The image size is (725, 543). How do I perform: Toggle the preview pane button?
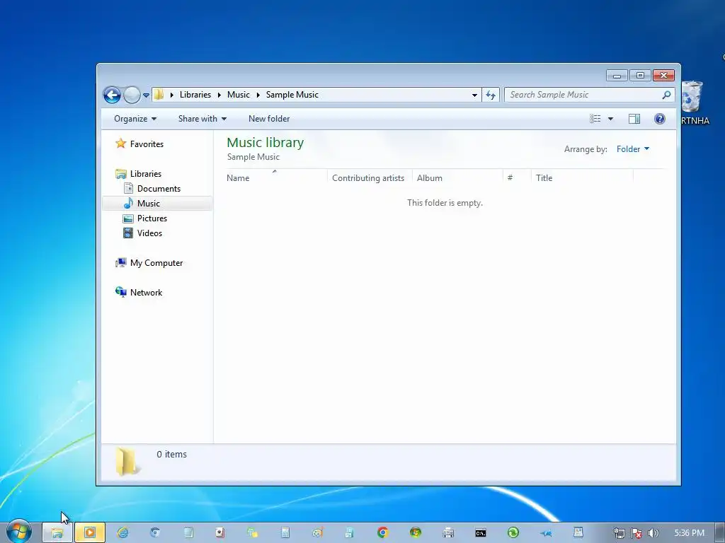point(634,119)
